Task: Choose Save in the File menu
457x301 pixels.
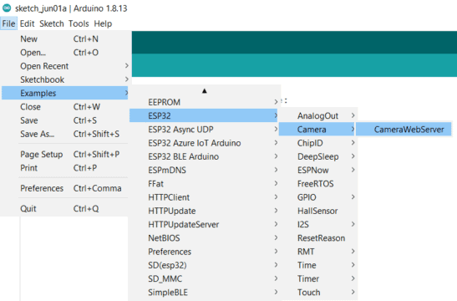Action: point(64,120)
